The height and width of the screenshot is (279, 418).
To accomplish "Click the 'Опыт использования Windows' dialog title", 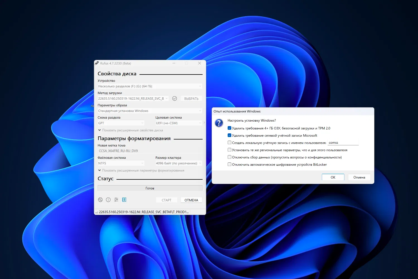I will point(237,111).
